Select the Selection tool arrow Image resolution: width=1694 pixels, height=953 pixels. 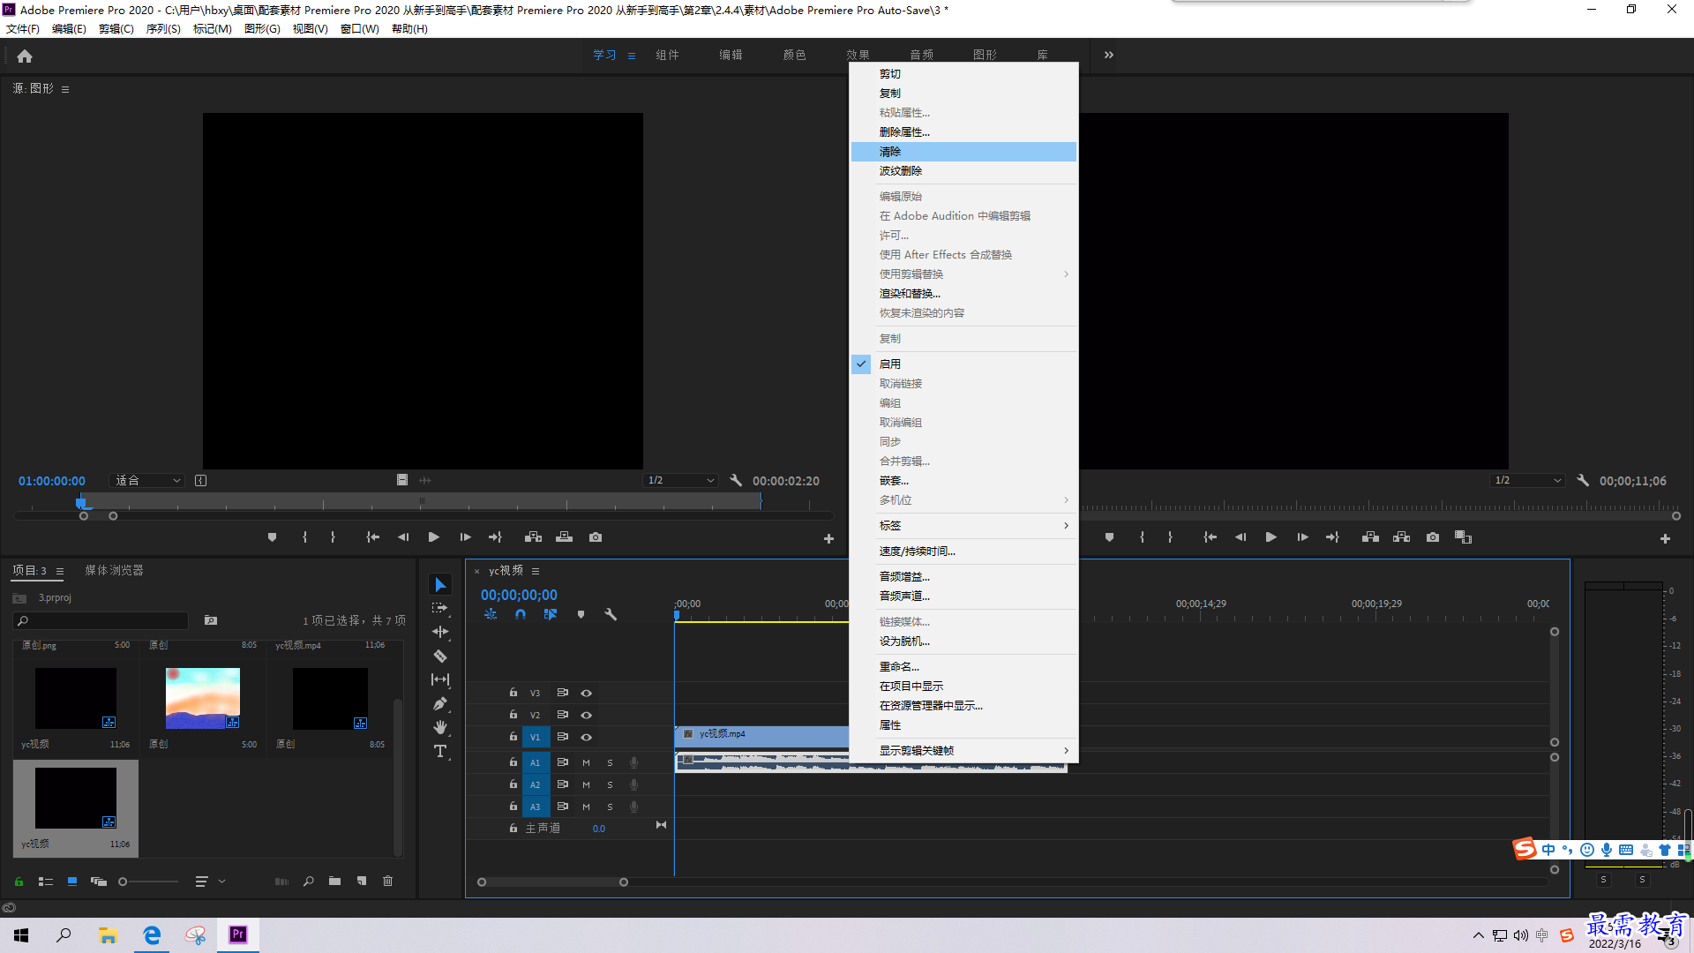point(440,585)
